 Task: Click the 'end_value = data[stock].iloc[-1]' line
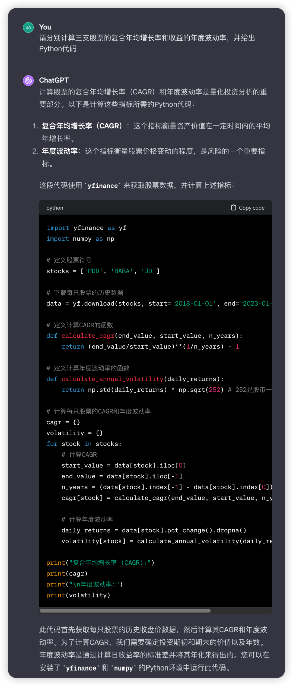click(122, 476)
